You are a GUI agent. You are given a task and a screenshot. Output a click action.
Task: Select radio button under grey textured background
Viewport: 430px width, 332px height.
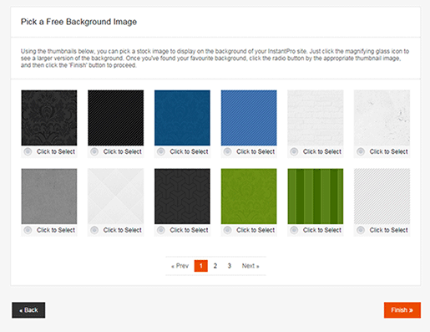click(28, 230)
